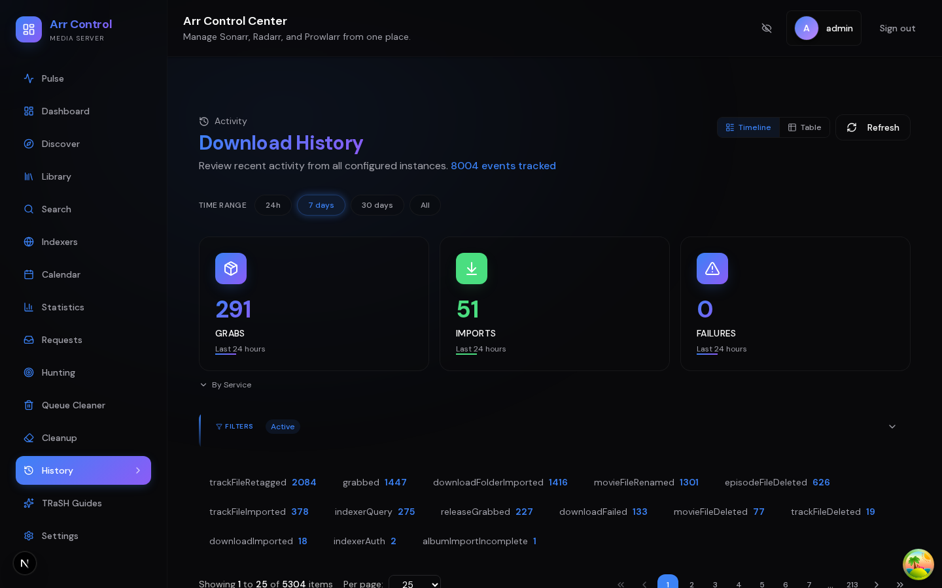
Task: Select the 7 days time range
Action: [321, 205]
